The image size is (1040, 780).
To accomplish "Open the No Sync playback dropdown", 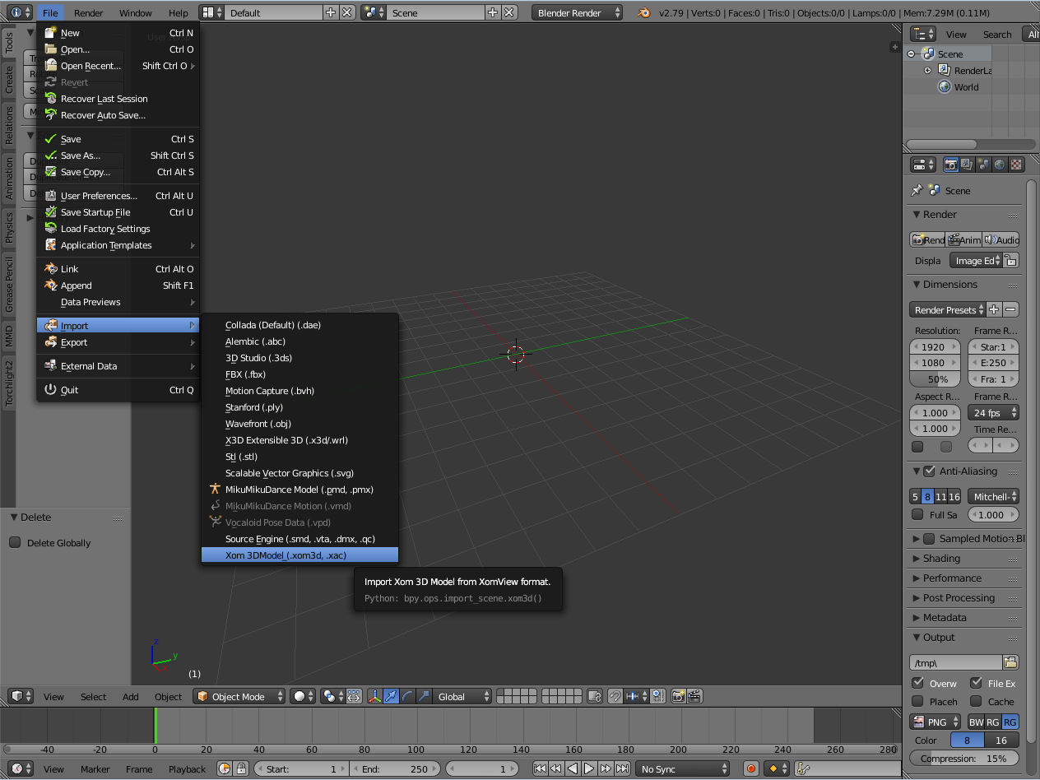I will pyautogui.click(x=683, y=769).
